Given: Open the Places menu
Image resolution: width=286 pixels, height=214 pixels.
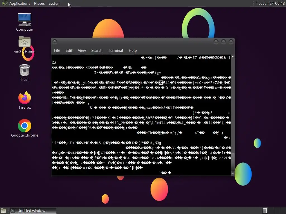Looking at the screenshot, I should tap(39, 3).
